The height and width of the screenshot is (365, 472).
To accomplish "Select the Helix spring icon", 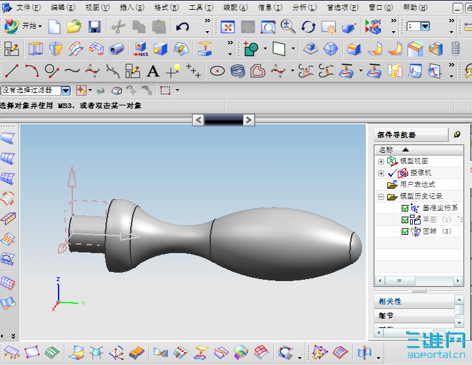I will click(x=238, y=72).
